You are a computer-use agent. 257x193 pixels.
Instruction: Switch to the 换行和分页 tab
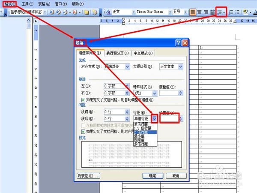coord(117,53)
